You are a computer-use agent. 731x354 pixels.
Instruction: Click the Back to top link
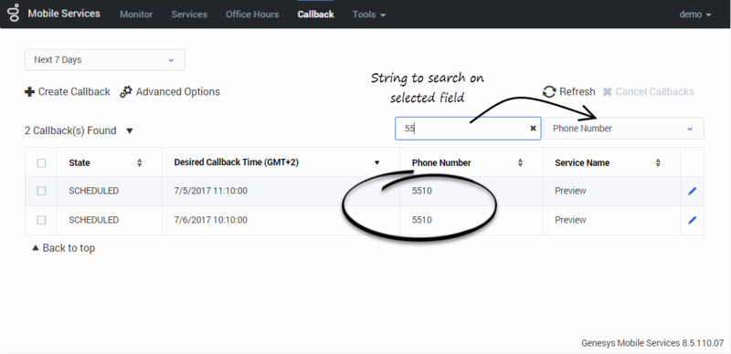pyautogui.click(x=63, y=248)
